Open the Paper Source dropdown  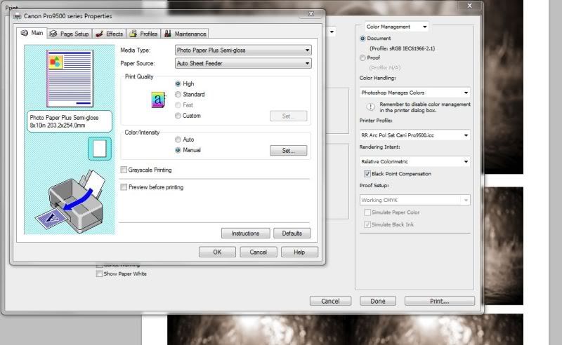(242, 63)
